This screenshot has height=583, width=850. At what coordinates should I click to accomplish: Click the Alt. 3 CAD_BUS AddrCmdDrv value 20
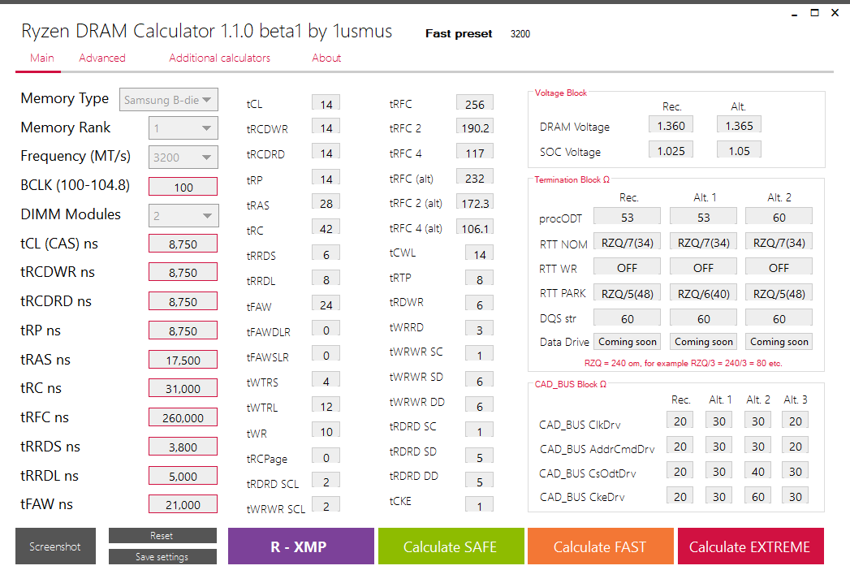[796, 446]
